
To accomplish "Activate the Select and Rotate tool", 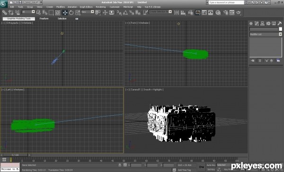I will point(71,12).
